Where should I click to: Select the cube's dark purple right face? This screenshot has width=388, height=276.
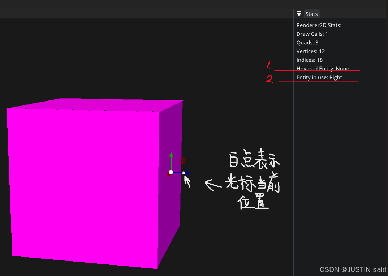[x=169, y=217]
